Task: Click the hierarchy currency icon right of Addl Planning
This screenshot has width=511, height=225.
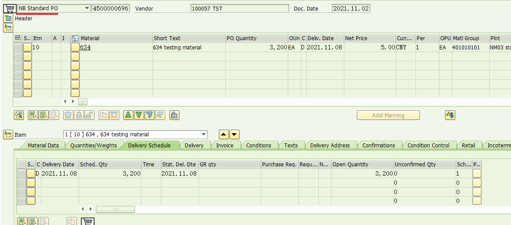Action: click(450, 115)
